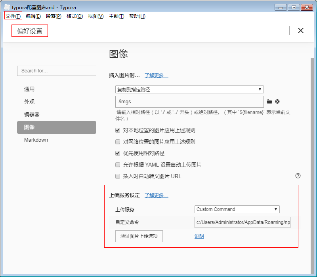The width and height of the screenshot is (317, 277).
Task: Enable auto-escape image URL checkbox
Action: 118,176
